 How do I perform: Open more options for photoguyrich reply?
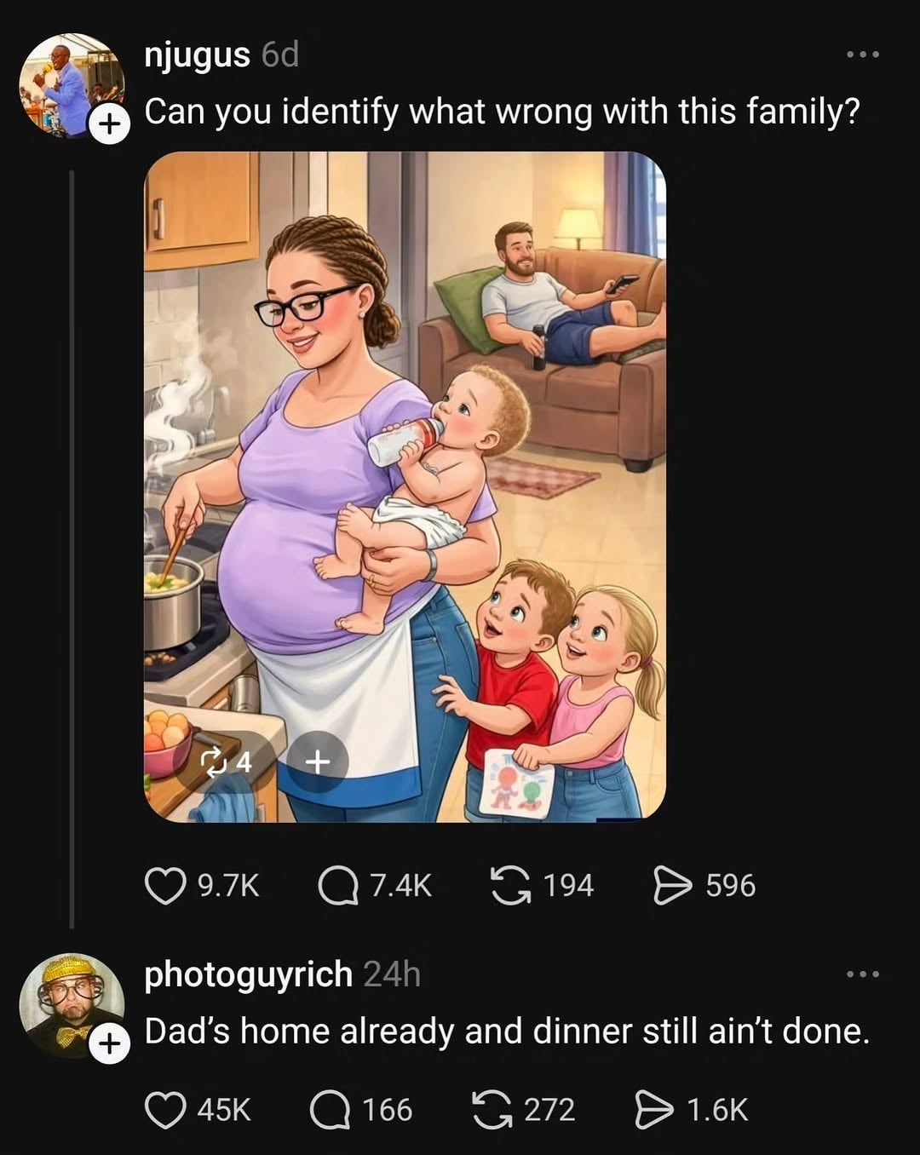click(x=862, y=974)
